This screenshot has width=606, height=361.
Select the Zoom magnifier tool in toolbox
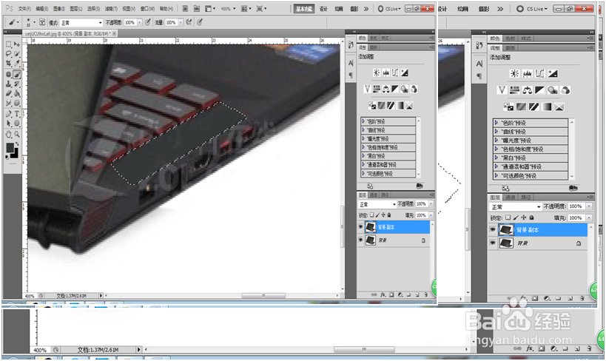[x=17, y=134]
